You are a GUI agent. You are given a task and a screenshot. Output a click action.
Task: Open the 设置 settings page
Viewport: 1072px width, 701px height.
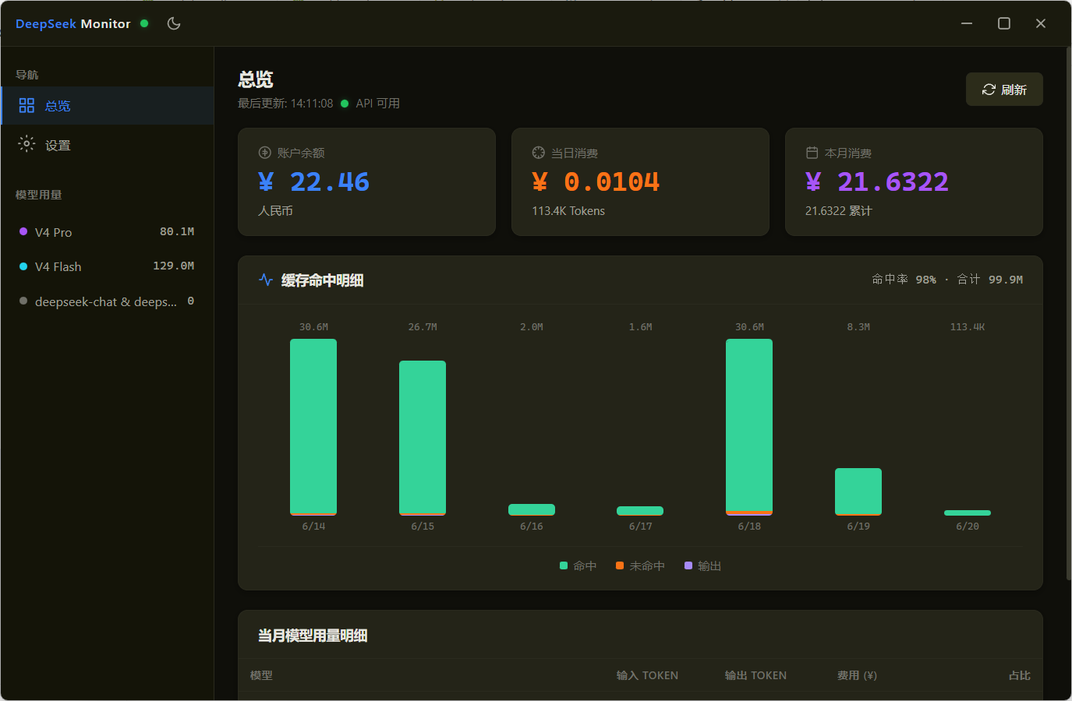pyautogui.click(x=108, y=145)
